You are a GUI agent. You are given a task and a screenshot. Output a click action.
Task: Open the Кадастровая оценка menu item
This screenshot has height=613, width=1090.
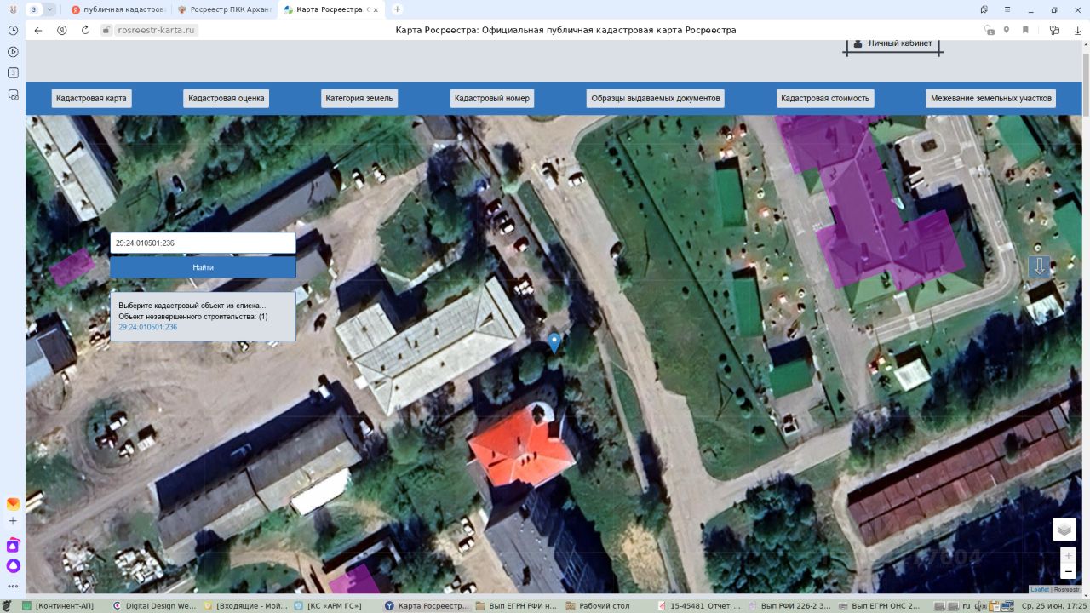pyautogui.click(x=227, y=99)
